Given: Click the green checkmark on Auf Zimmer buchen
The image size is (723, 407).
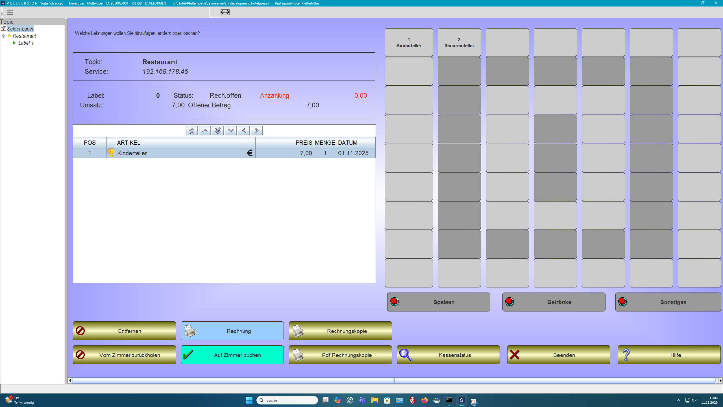Looking at the screenshot, I should point(189,355).
